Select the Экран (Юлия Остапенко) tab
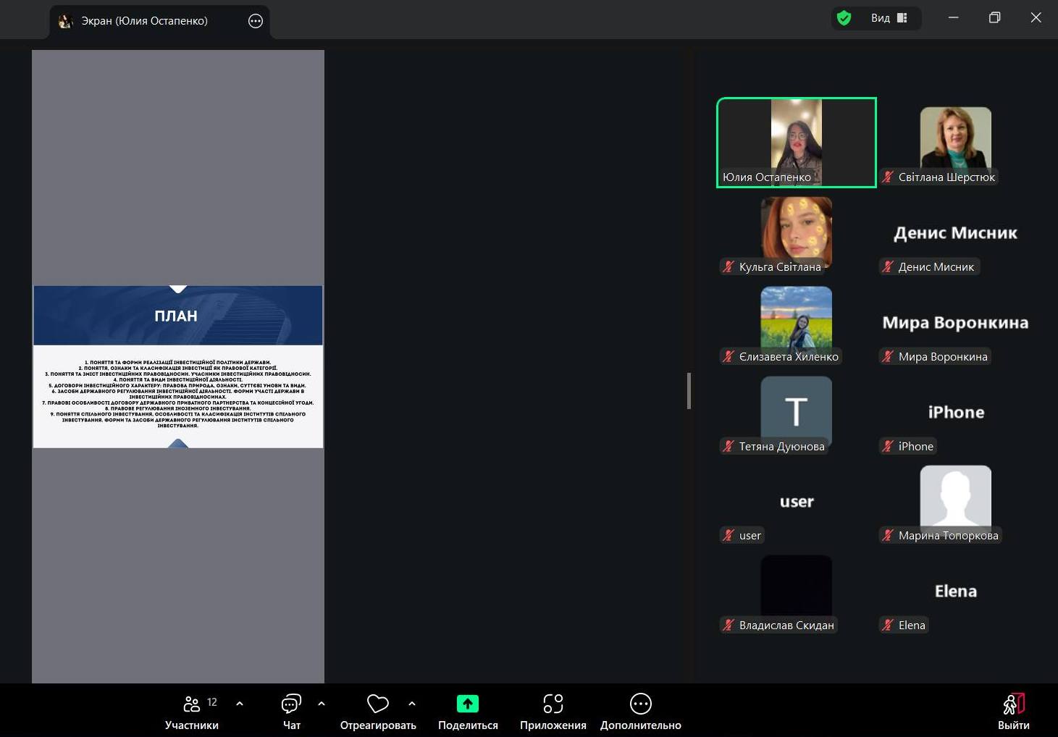1058x737 pixels. tap(144, 21)
